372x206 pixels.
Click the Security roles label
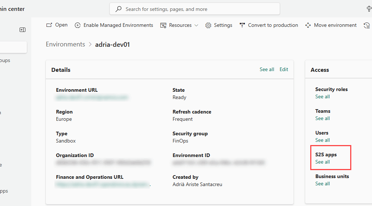331,89
